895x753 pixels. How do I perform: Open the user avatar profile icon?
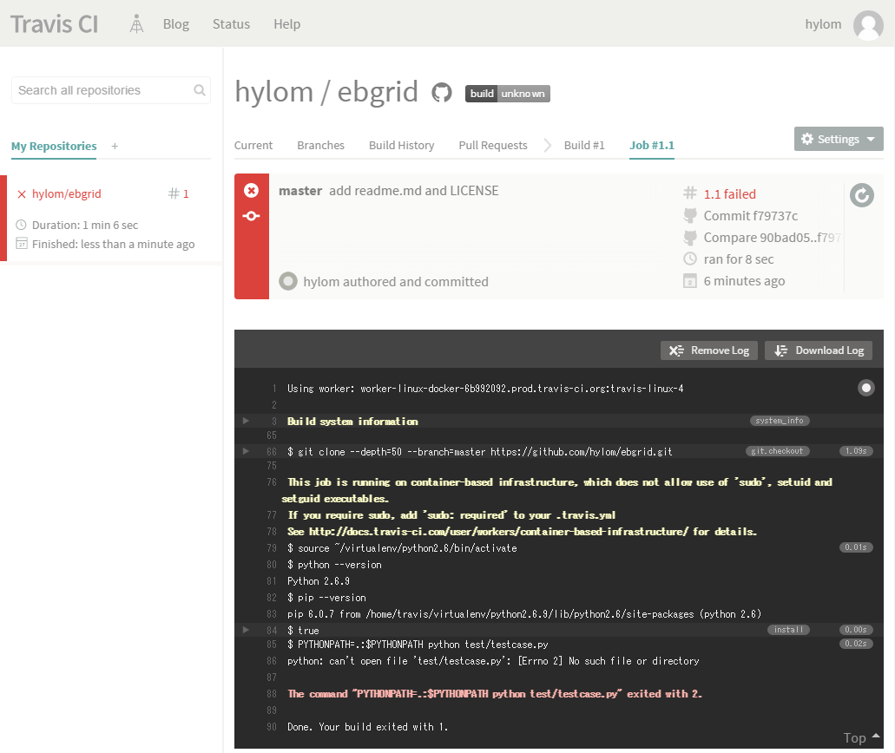[x=868, y=25]
